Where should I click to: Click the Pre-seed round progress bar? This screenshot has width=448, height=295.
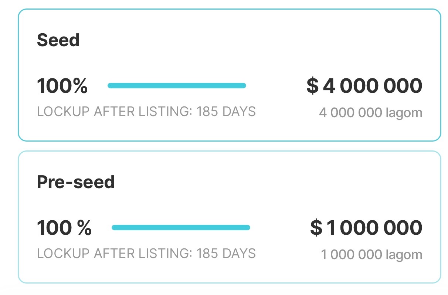click(181, 227)
